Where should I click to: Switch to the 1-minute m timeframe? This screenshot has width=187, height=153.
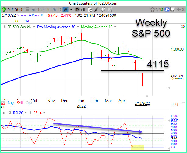[x=33, y=10]
